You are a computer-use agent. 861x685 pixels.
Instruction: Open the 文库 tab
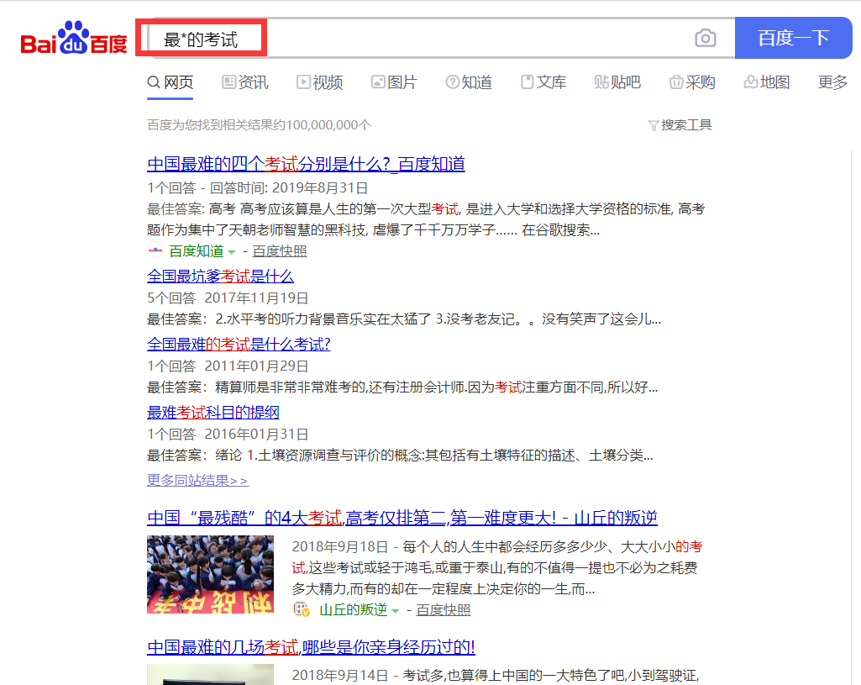pyautogui.click(x=543, y=82)
